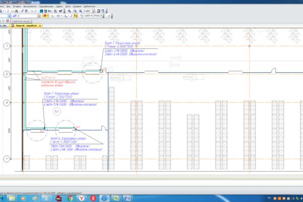This screenshot has width=303, height=202.
Task: Open Microsoft Word from the taskbar
Action: (128, 198)
